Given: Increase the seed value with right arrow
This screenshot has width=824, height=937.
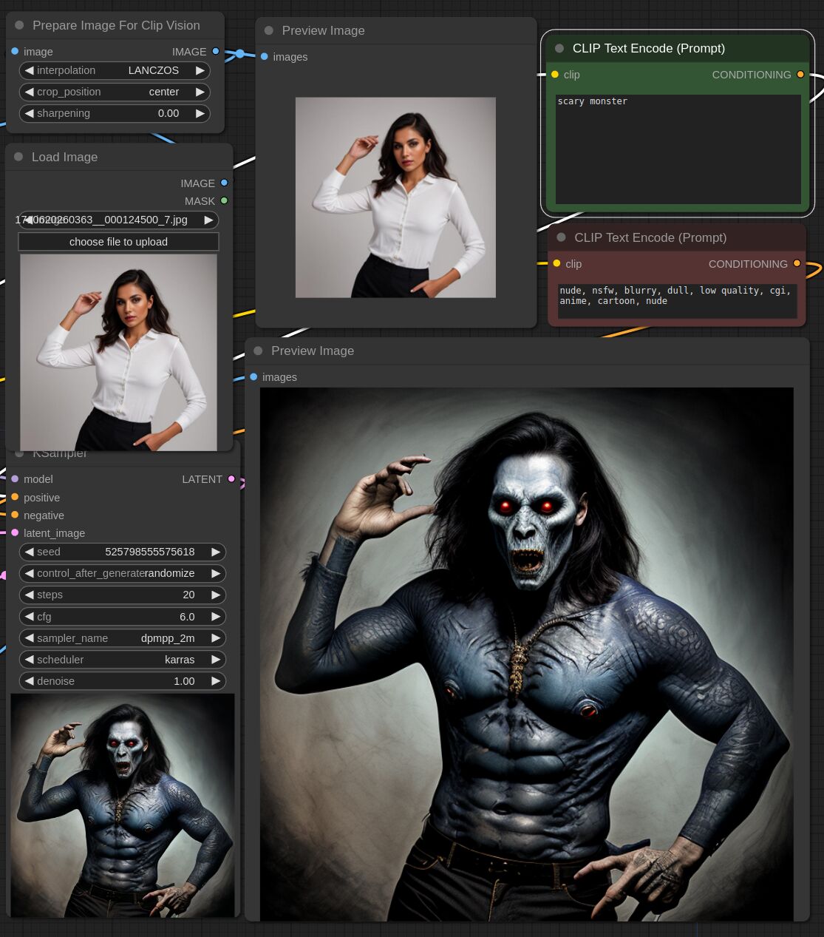Looking at the screenshot, I should click(216, 552).
